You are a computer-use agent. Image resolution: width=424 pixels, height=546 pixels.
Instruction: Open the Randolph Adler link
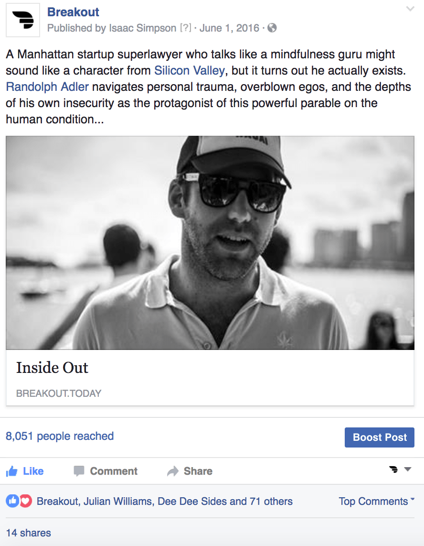(x=47, y=87)
